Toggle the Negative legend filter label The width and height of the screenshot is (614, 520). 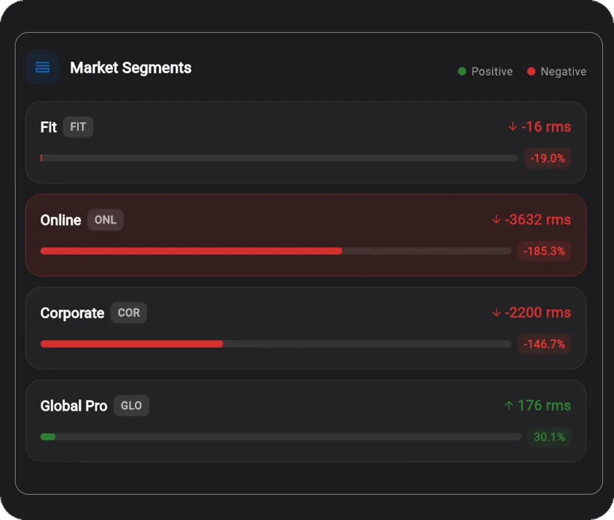click(x=563, y=72)
